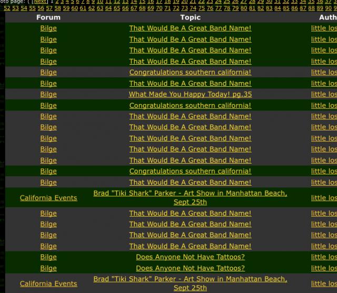The height and width of the screenshot is (293, 337).
Task: Open first 'Does Anyone Not Have Tattoos?' topic
Action: 190,257
